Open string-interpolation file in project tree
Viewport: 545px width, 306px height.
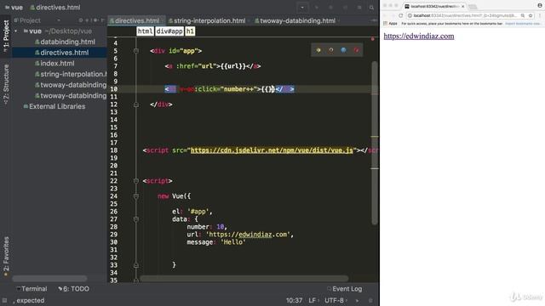click(71, 74)
